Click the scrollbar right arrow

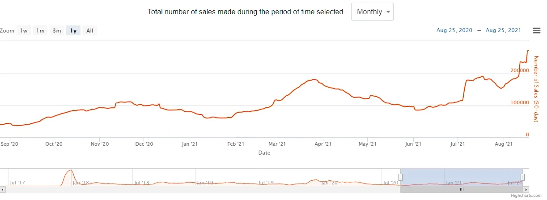pos(527,189)
